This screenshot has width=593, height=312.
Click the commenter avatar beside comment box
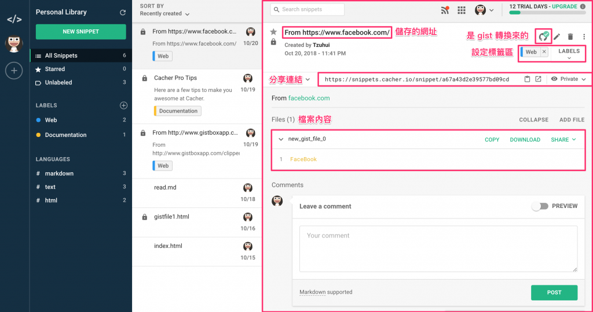[x=277, y=200]
